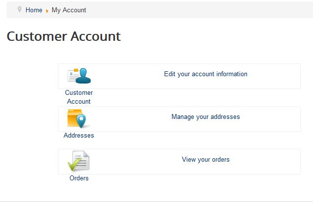Viewport: 313px width, 202px height.
Task: Click the Customer Account label under icon
Action: pyautogui.click(x=79, y=97)
